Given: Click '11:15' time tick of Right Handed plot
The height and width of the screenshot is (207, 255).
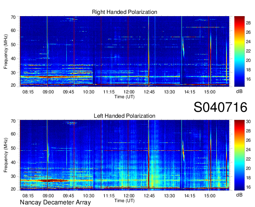Looking at the screenshot, I should 109,92.
